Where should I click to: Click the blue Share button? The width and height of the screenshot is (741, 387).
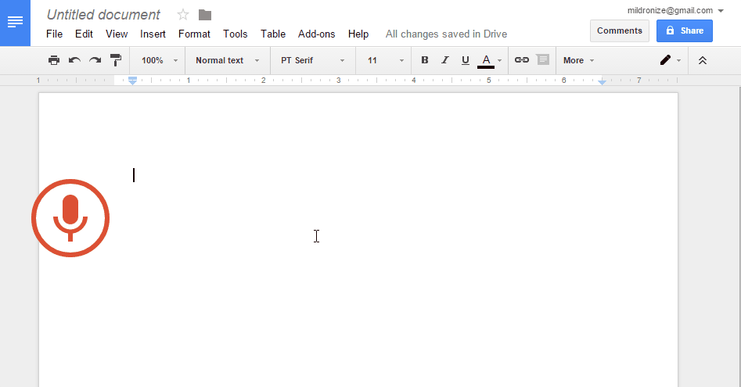click(x=685, y=30)
